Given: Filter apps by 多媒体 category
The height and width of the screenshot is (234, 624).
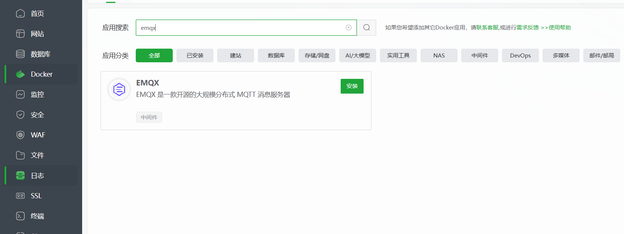Looking at the screenshot, I should (561, 56).
